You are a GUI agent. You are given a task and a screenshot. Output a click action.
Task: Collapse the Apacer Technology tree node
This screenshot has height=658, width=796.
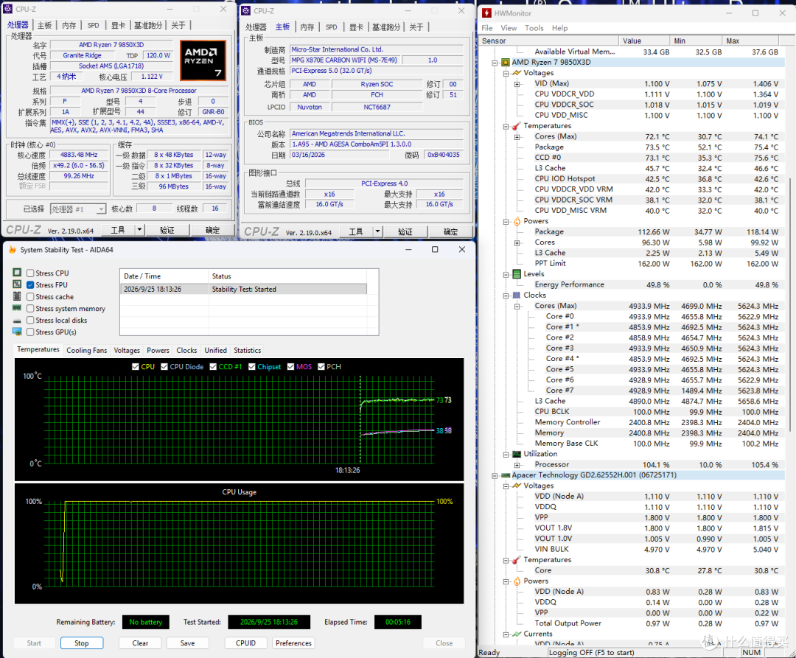(x=495, y=475)
